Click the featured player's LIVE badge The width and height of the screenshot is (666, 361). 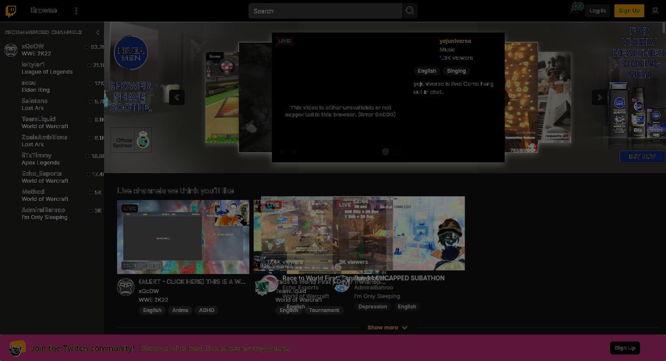[x=284, y=41]
